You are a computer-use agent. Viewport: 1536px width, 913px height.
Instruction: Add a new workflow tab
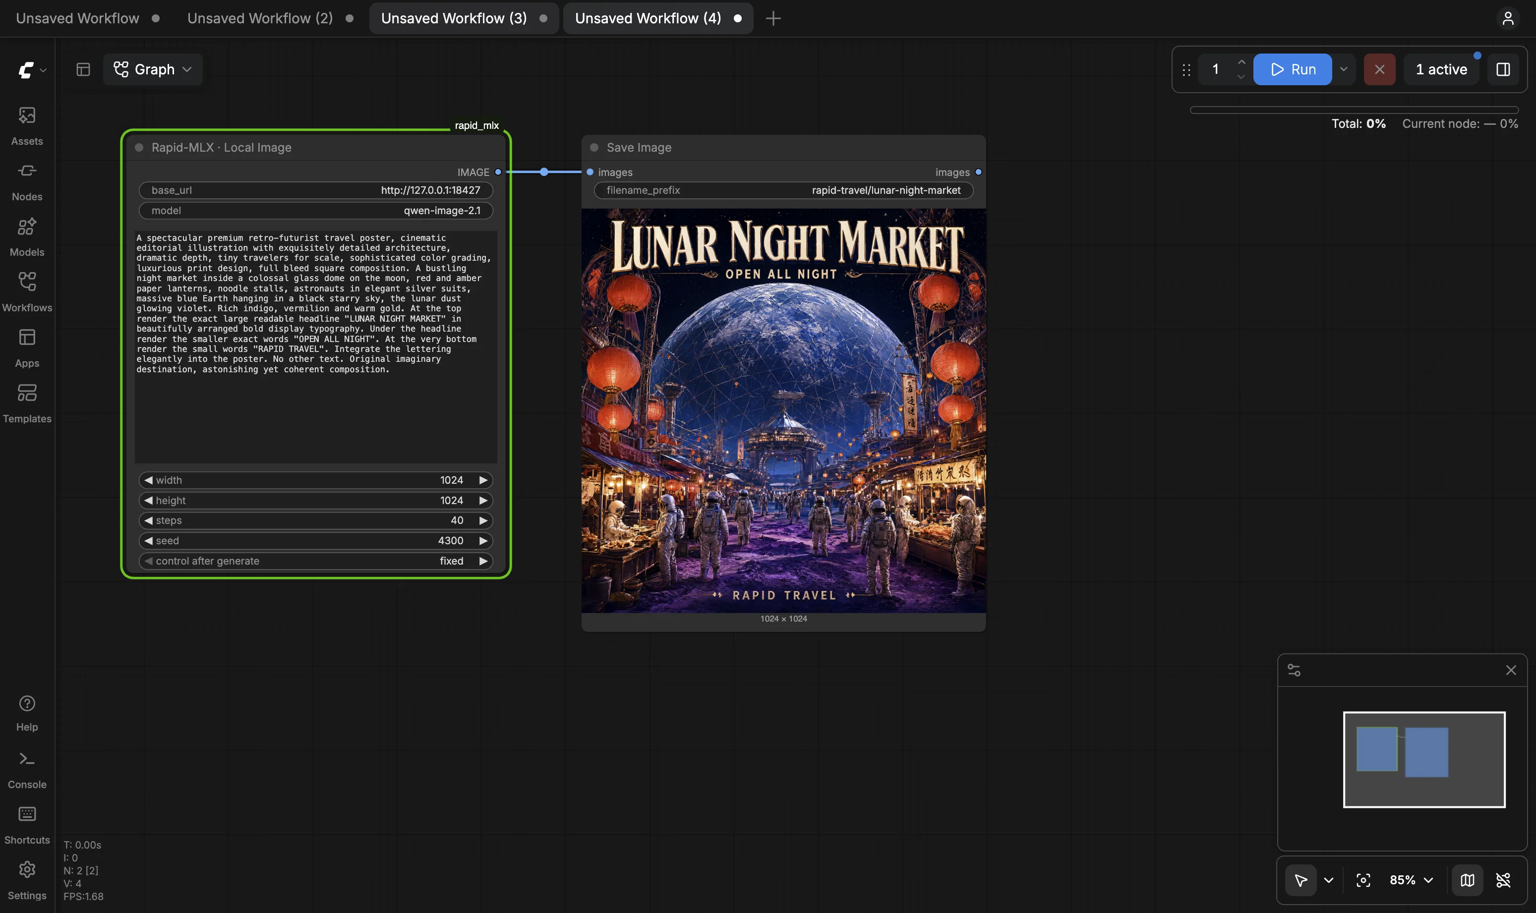[x=773, y=18]
